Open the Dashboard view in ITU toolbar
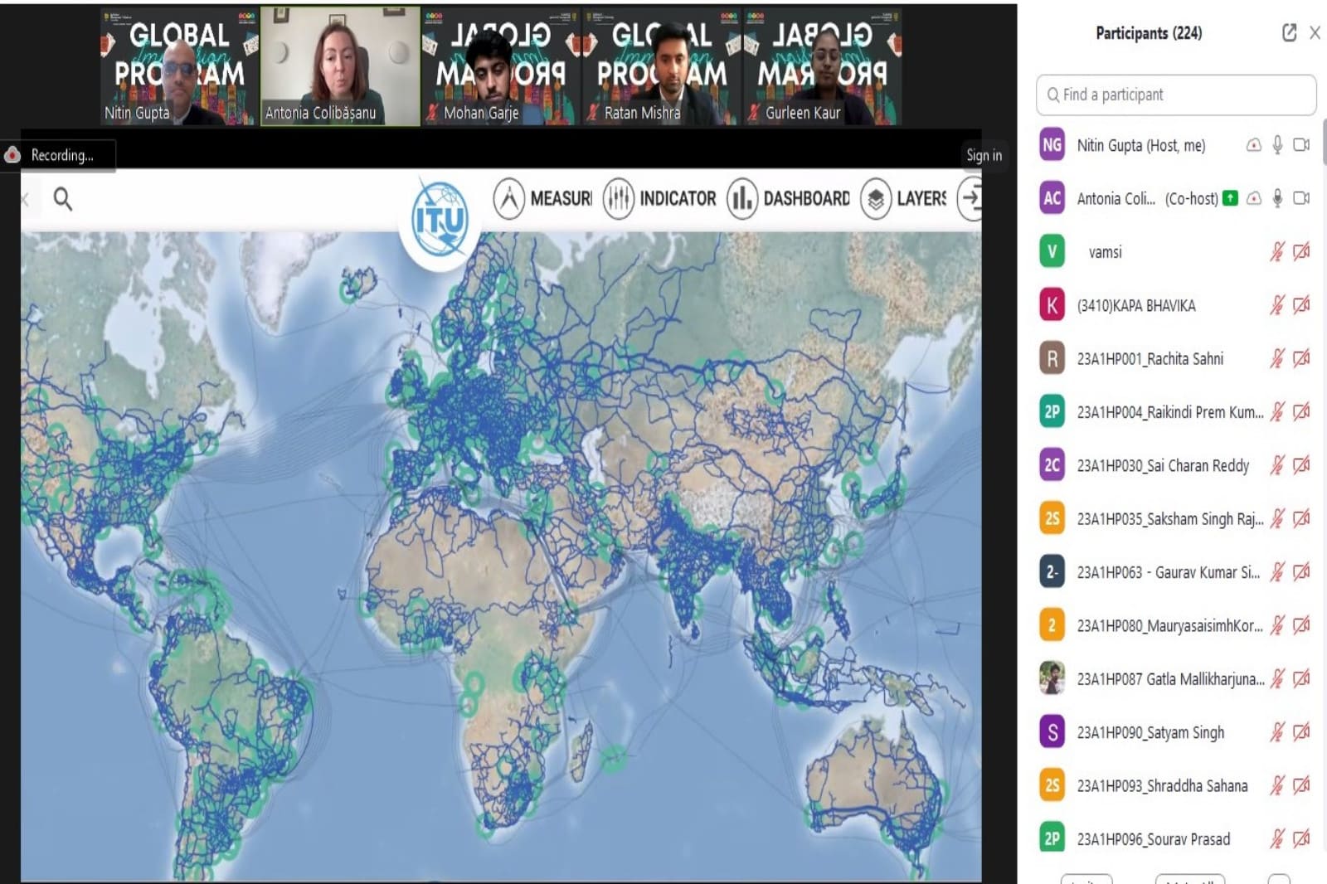Viewport: 1327px width, 884px height. click(x=788, y=199)
